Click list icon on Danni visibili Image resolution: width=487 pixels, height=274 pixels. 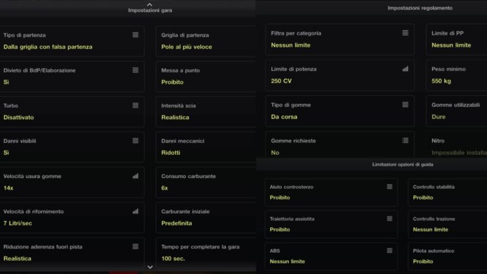(135, 140)
